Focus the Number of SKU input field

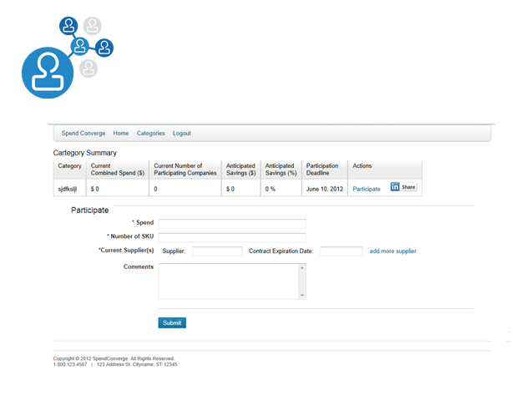[x=232, y=237]
